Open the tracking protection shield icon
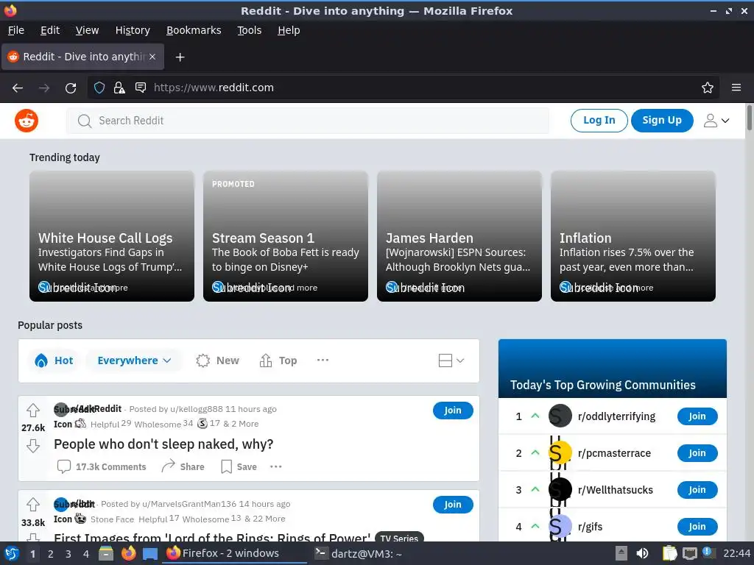Screen dimensions: 754x565 99,88
